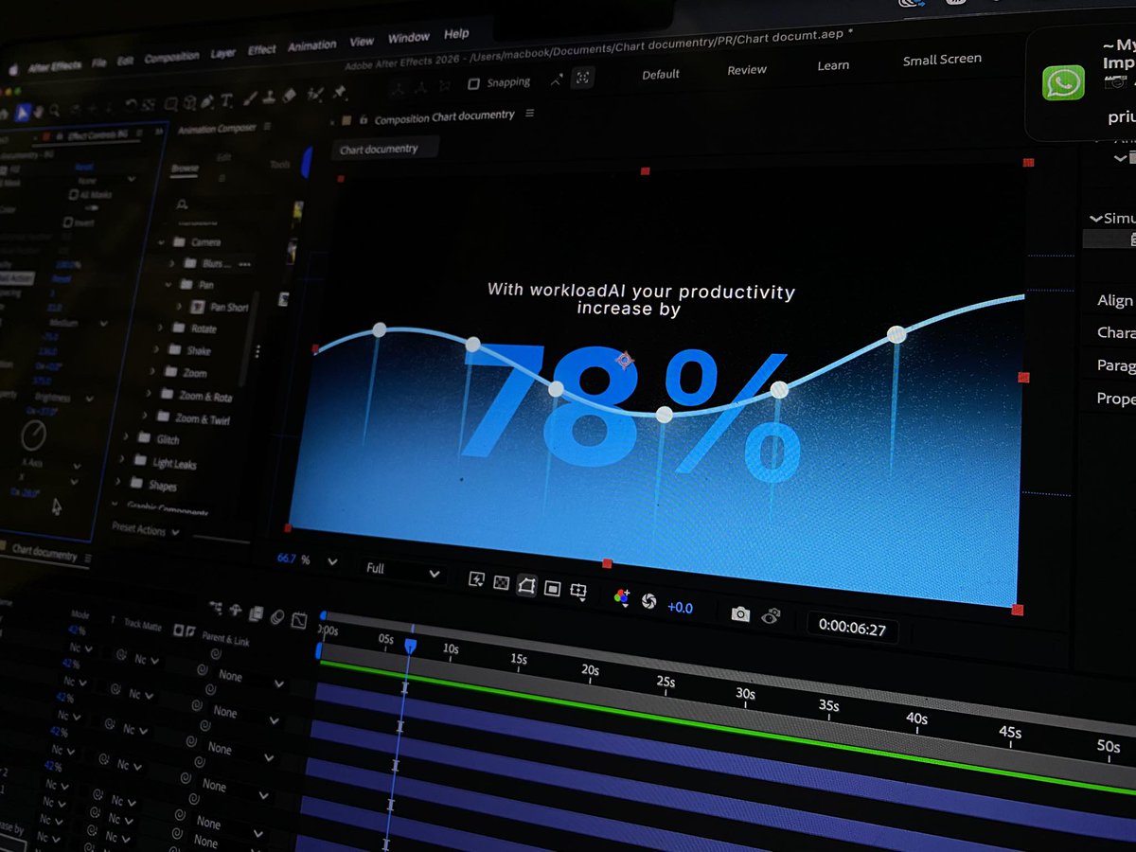Select the Puppet Pin tool

(x=339, y=92)
